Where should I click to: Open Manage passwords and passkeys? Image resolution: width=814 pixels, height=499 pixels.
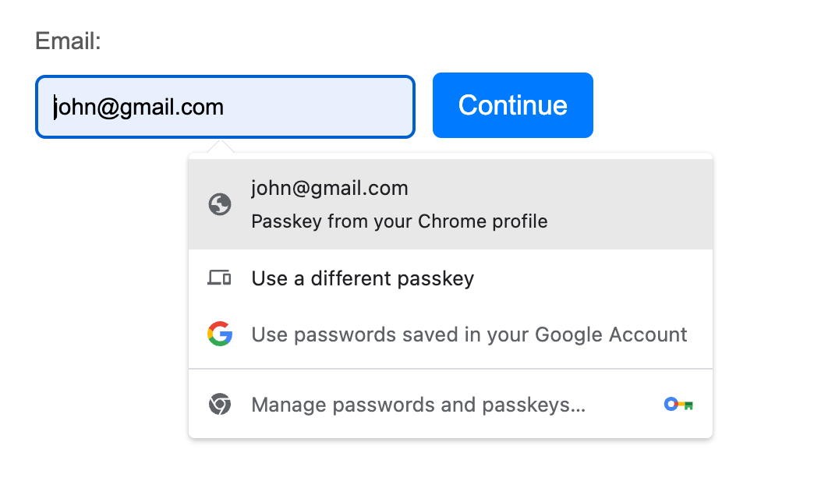point(451,405)
